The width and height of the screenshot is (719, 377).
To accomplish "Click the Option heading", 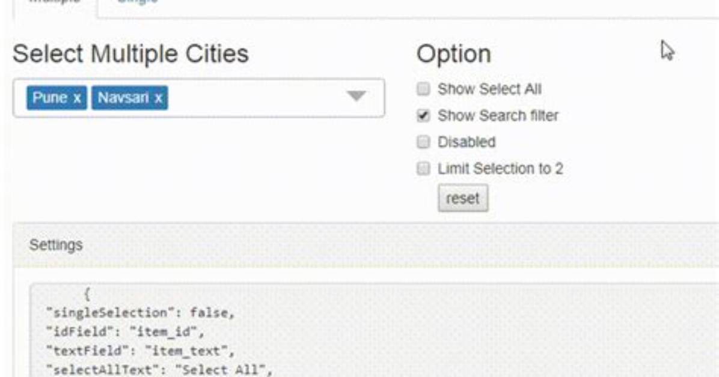I will (x=453, y=54).
